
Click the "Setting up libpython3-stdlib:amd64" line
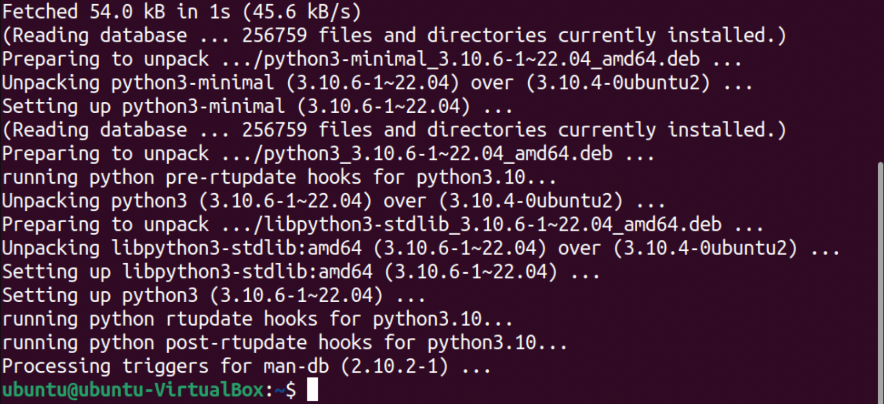(x=301, y=272)
